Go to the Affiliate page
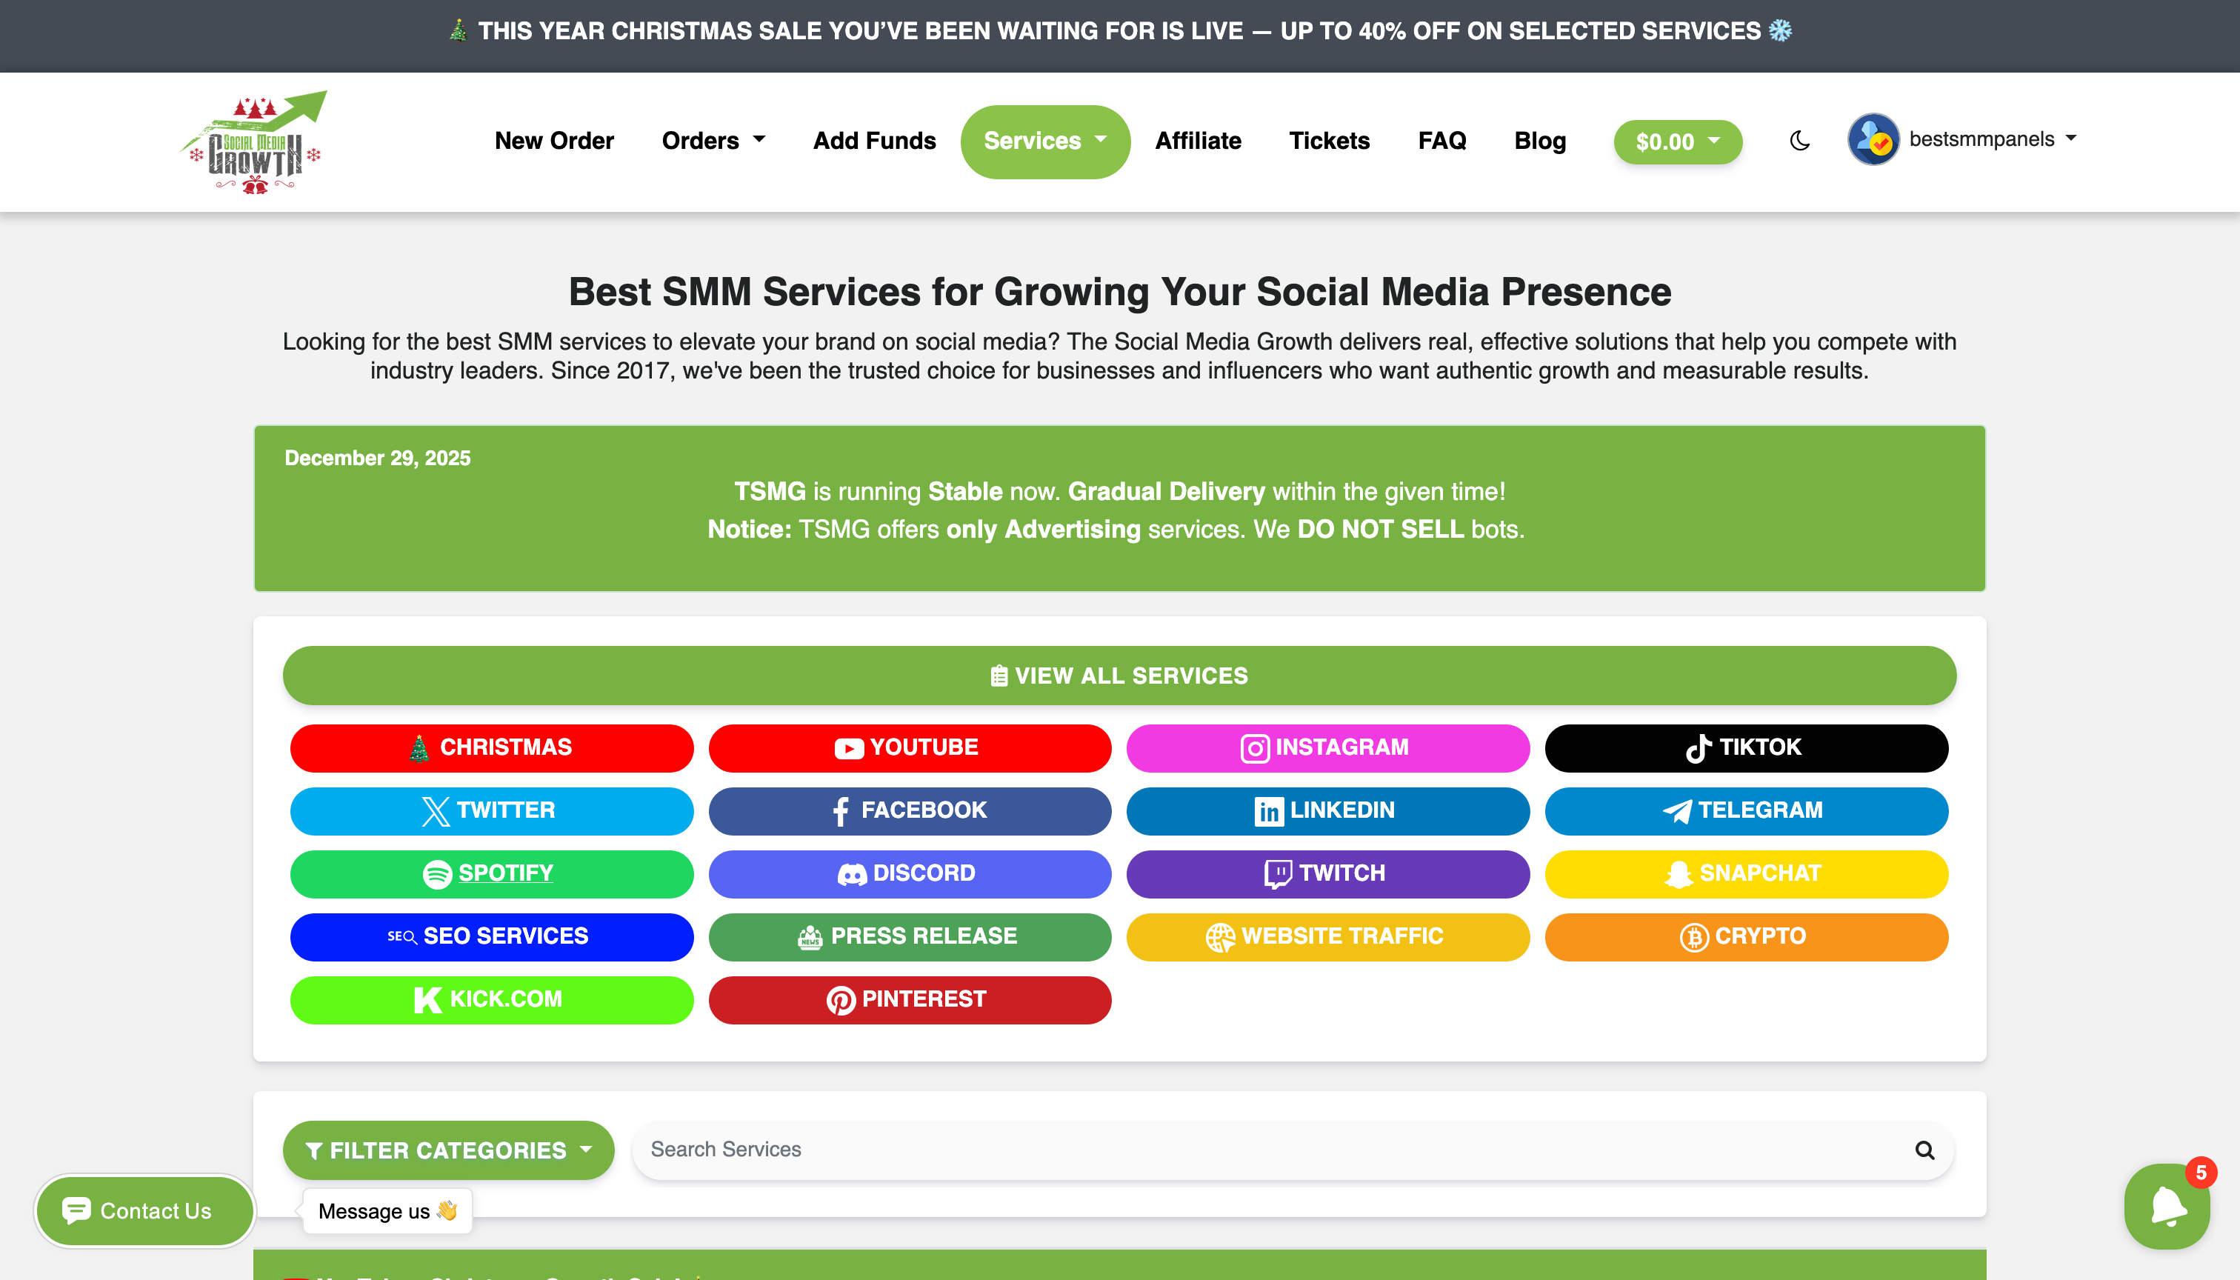 click(x=1197, y=141)
